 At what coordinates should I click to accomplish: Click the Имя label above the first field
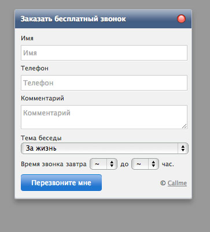click(x=27, y=38)
